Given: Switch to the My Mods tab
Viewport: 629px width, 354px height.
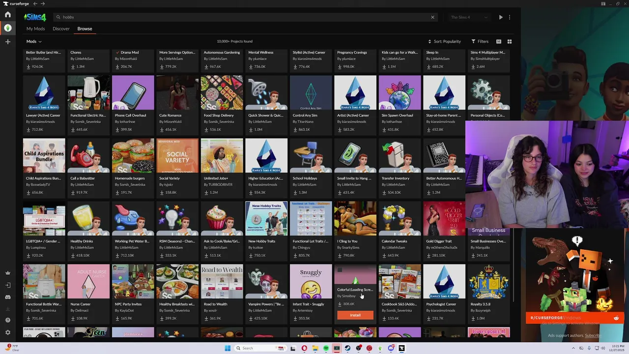Looking at the screenshot, I should click(36, 29).
